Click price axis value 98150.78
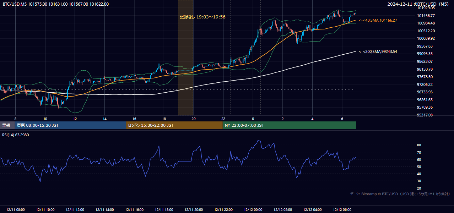The height and width of the screenshot is (213, 454). pyautogui.click(x=425, y=69)
